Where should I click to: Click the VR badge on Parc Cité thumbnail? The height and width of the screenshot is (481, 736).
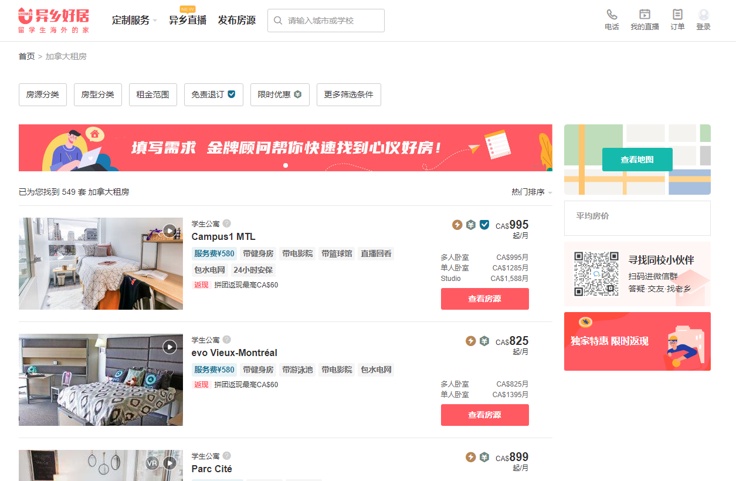click(x=152, y=463)
